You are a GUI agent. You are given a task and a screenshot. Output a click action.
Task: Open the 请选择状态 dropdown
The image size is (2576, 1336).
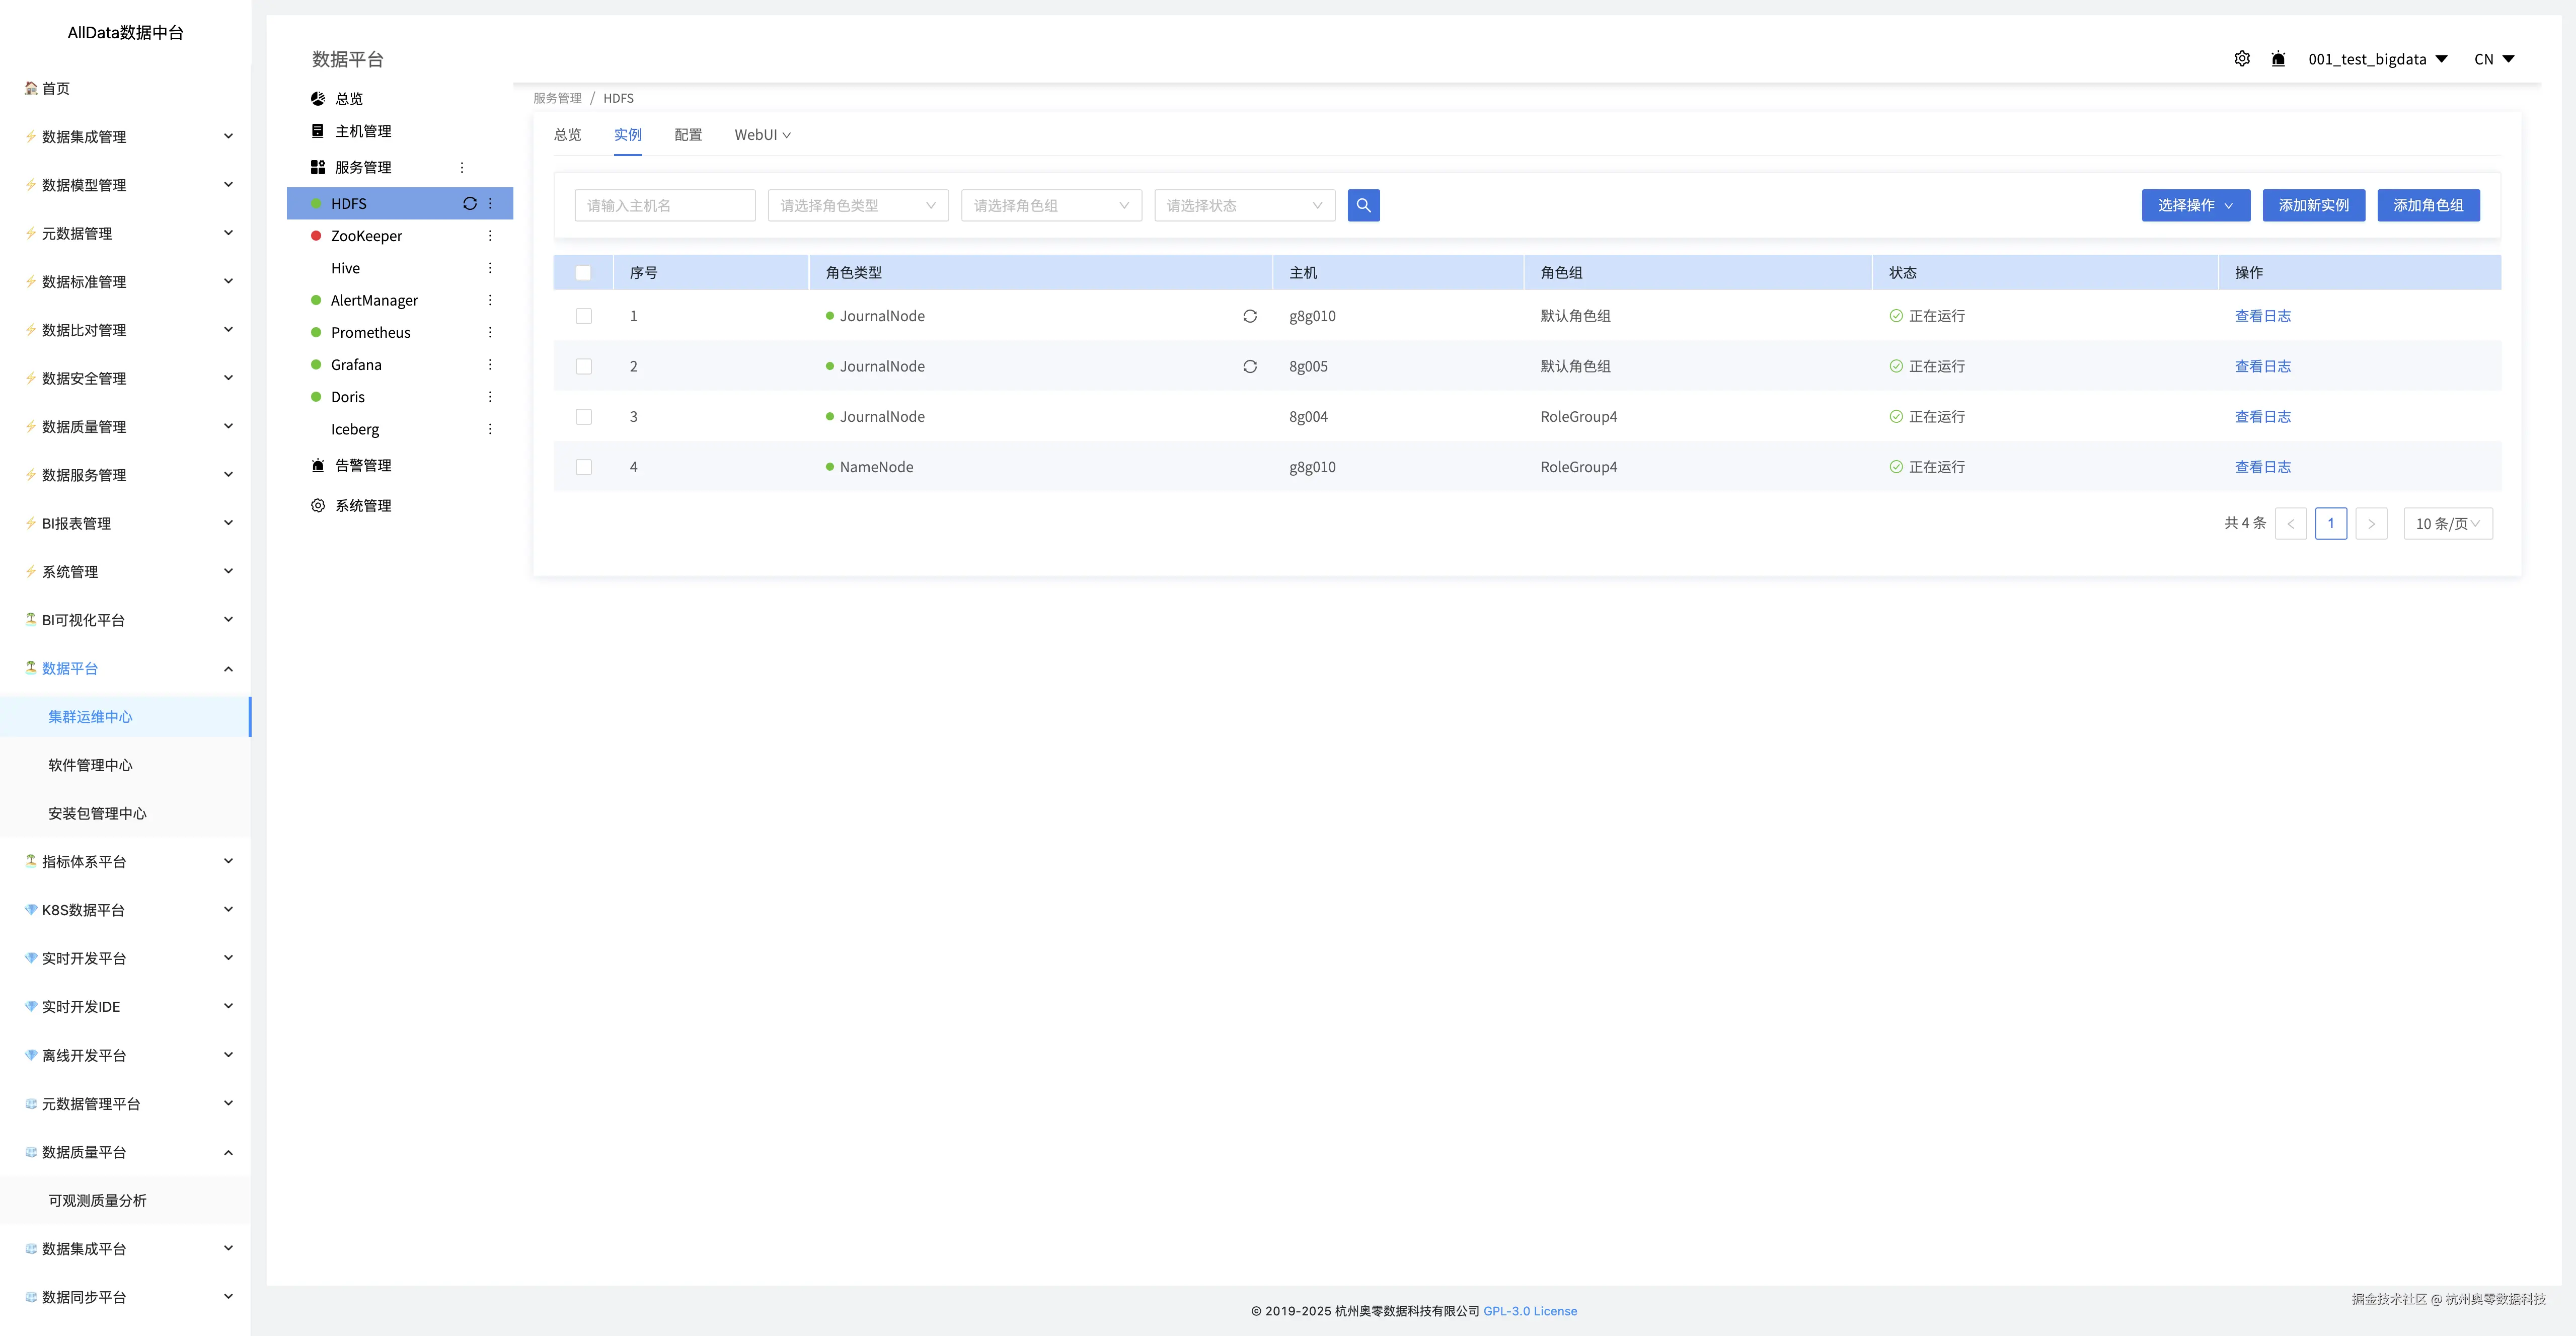point(1243,205)
